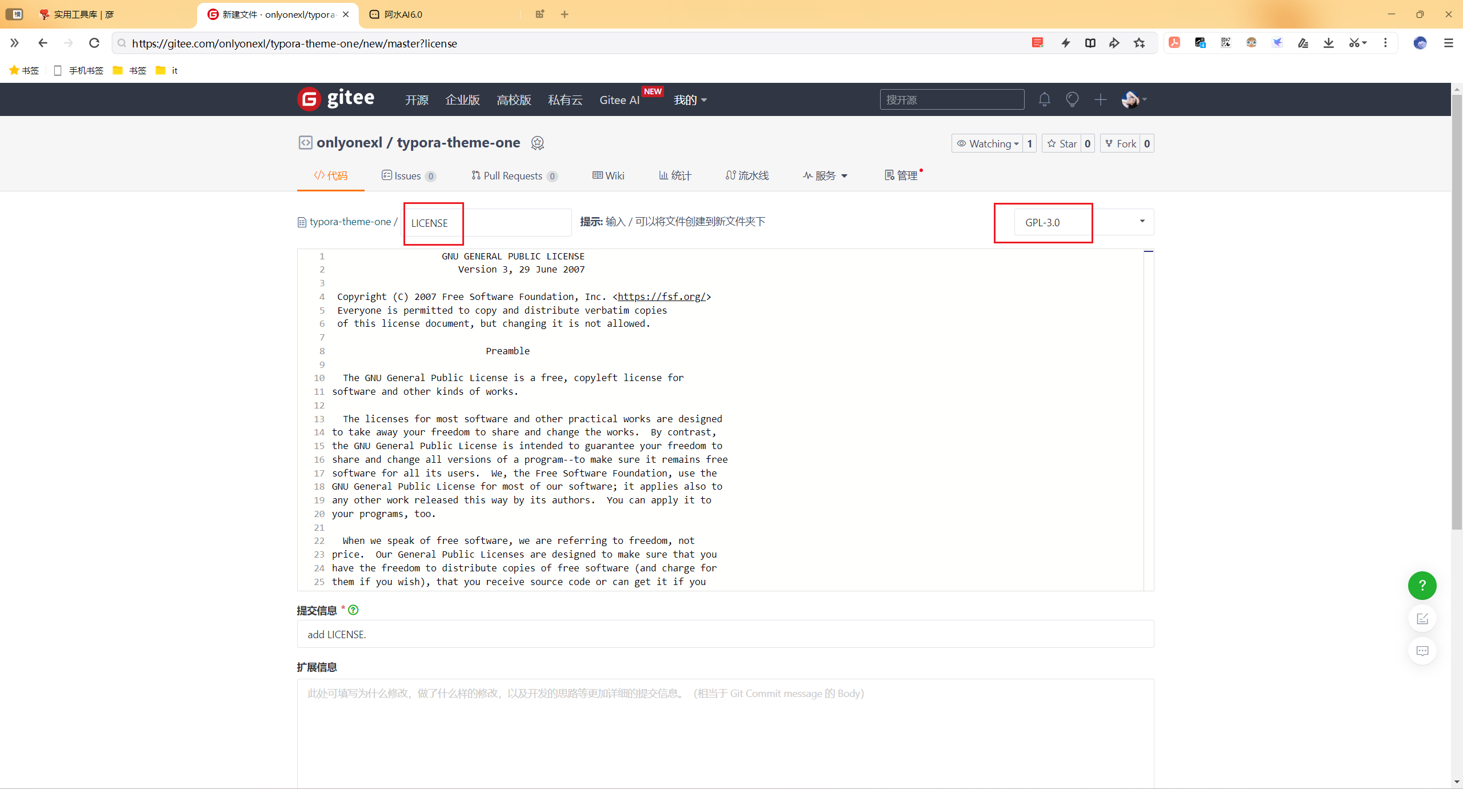Click the page vertical scrollbar
Screen dimensions: 1463x789
click(1457, 312)
